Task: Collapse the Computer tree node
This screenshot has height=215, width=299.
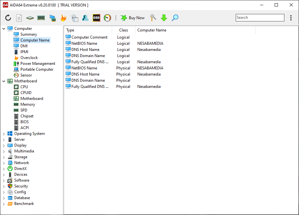Action: coord(4,29)
